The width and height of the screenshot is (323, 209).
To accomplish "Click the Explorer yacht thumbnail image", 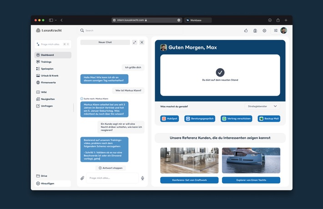I will (x=251, y=160).
